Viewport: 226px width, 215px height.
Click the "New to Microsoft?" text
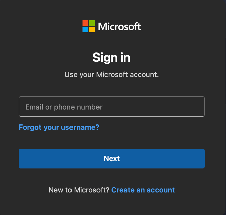[79, 190]
